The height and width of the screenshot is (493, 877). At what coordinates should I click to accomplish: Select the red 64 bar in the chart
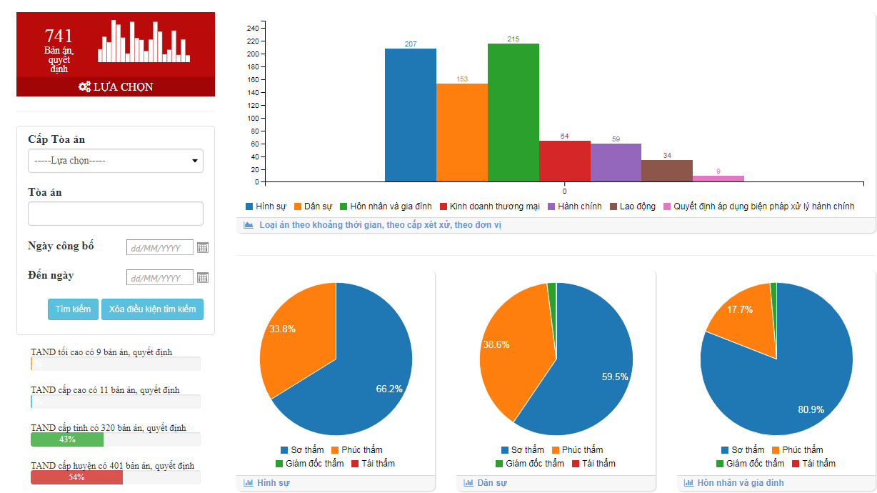pyautogui.click(x=565, y=161)
